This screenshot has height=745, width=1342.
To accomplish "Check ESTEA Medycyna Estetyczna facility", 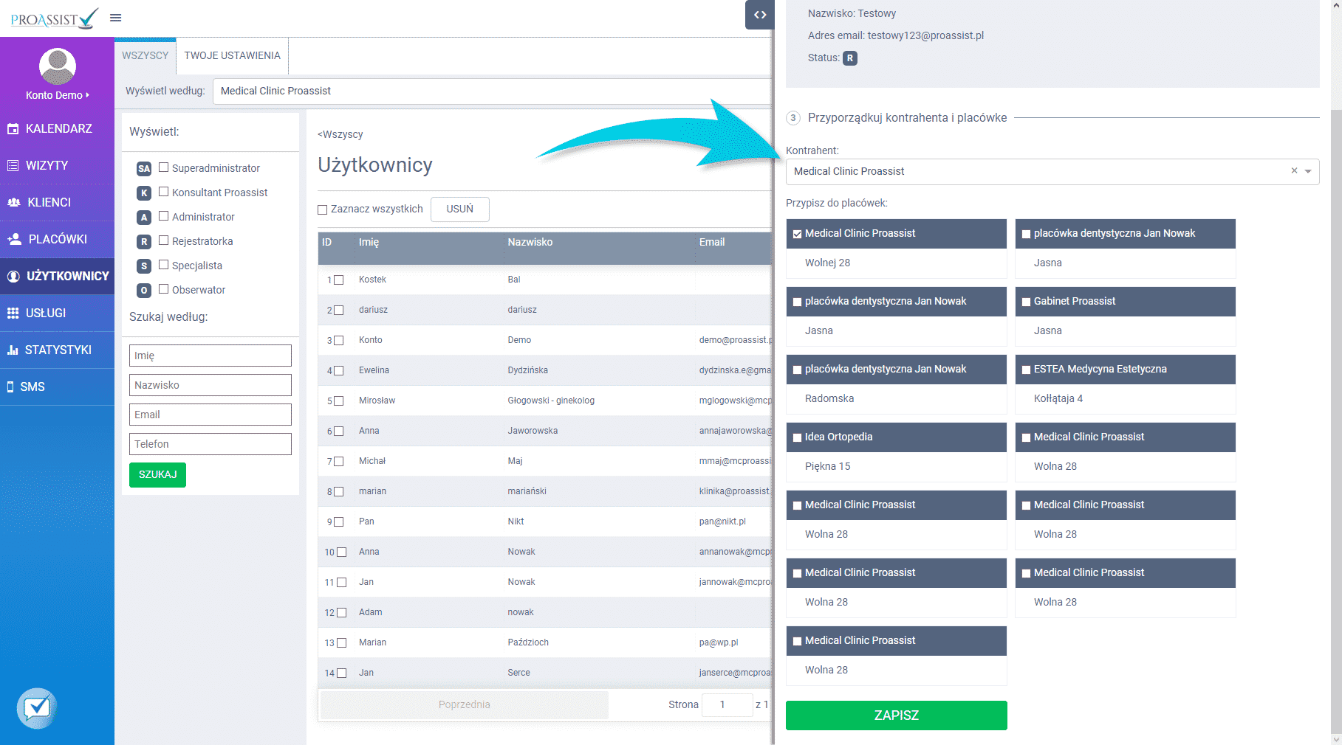I will point(1027,370).
